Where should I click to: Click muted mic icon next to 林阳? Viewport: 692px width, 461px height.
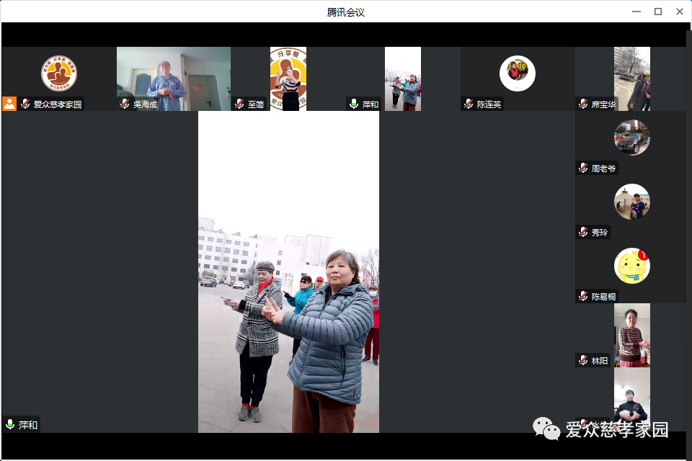(x=583, y=360)
